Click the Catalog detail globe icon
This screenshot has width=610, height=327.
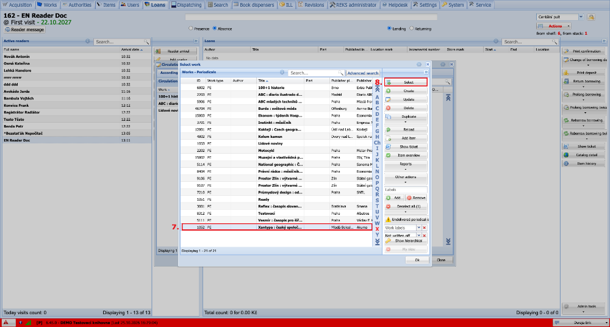567,155
